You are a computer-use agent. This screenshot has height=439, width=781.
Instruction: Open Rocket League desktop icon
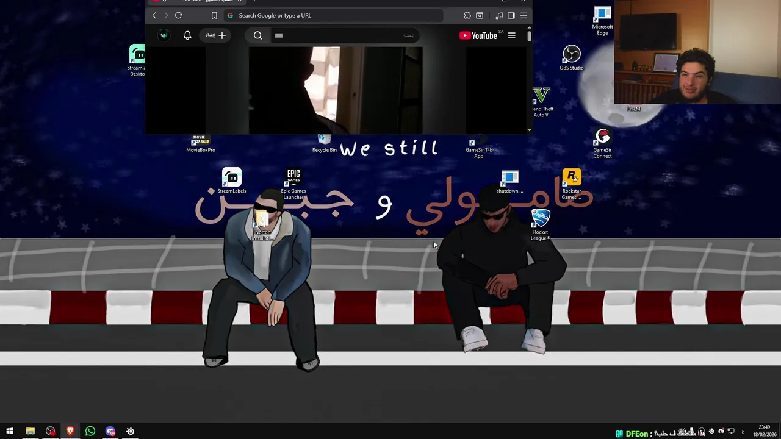pyautogui.click(x=541, y=225)
